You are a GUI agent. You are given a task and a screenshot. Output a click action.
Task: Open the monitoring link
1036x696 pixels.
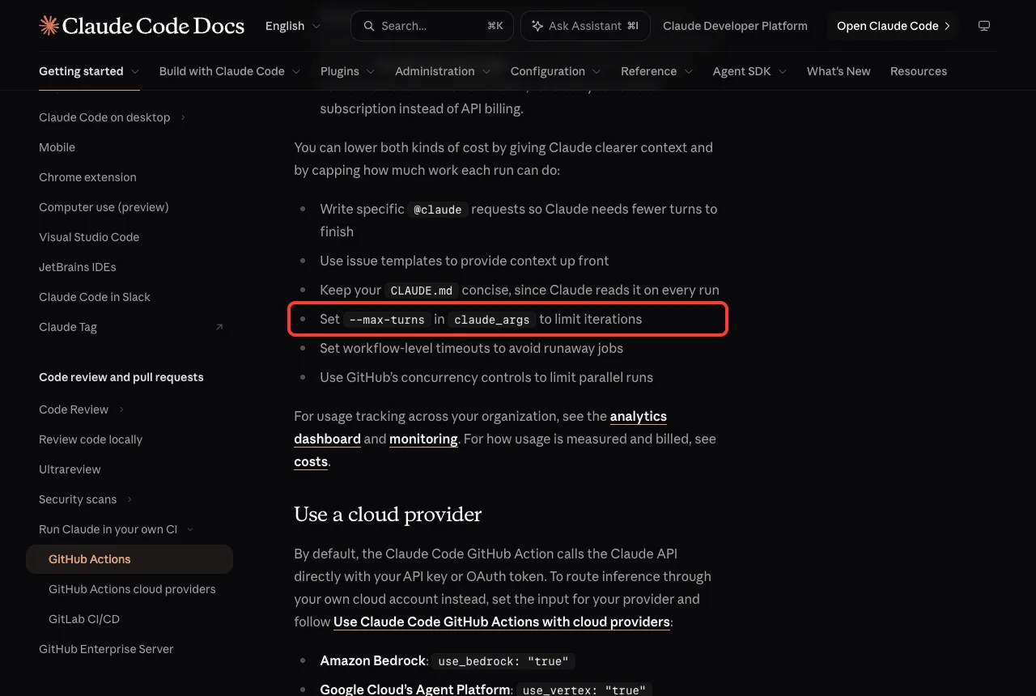pos(423,439)
